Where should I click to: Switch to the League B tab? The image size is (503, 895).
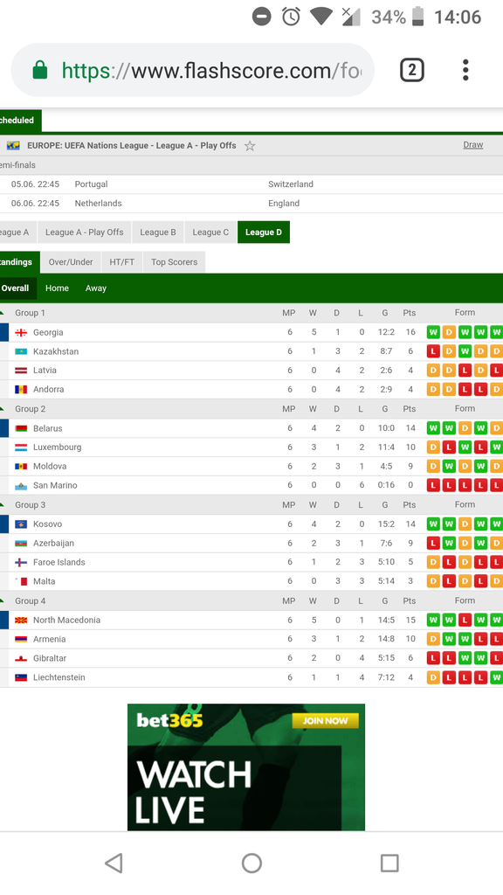pyautogui.click(x=158, y=232)
